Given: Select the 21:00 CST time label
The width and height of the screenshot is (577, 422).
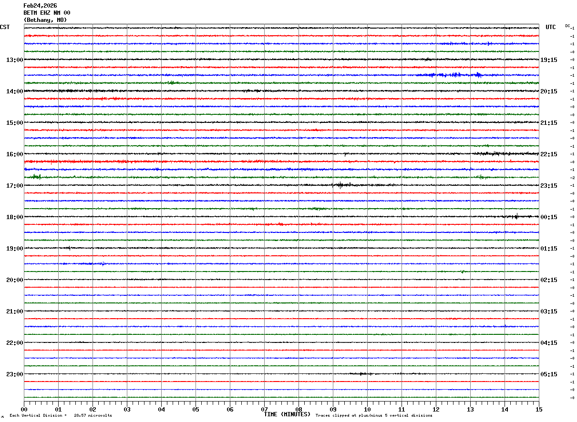Looking at the screenshot, I should pyautogui.click(x=15, y=311).
